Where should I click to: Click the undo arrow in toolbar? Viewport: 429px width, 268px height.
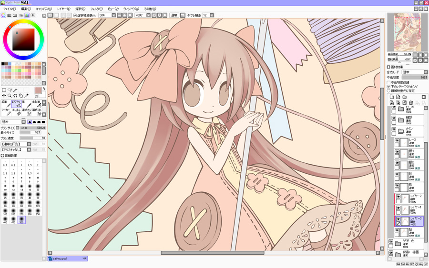point(51,15)
